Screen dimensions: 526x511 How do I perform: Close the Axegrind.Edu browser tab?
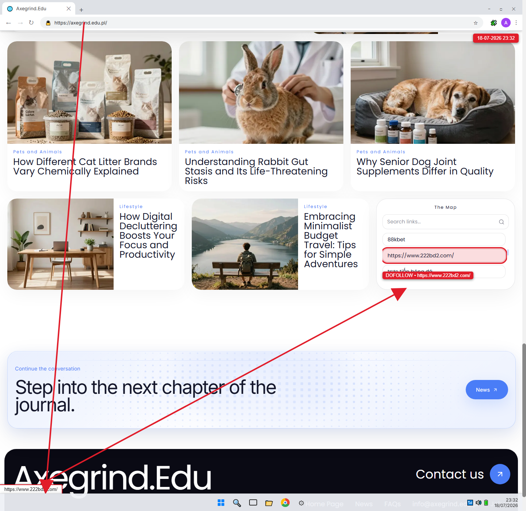[x=69, y=8]
